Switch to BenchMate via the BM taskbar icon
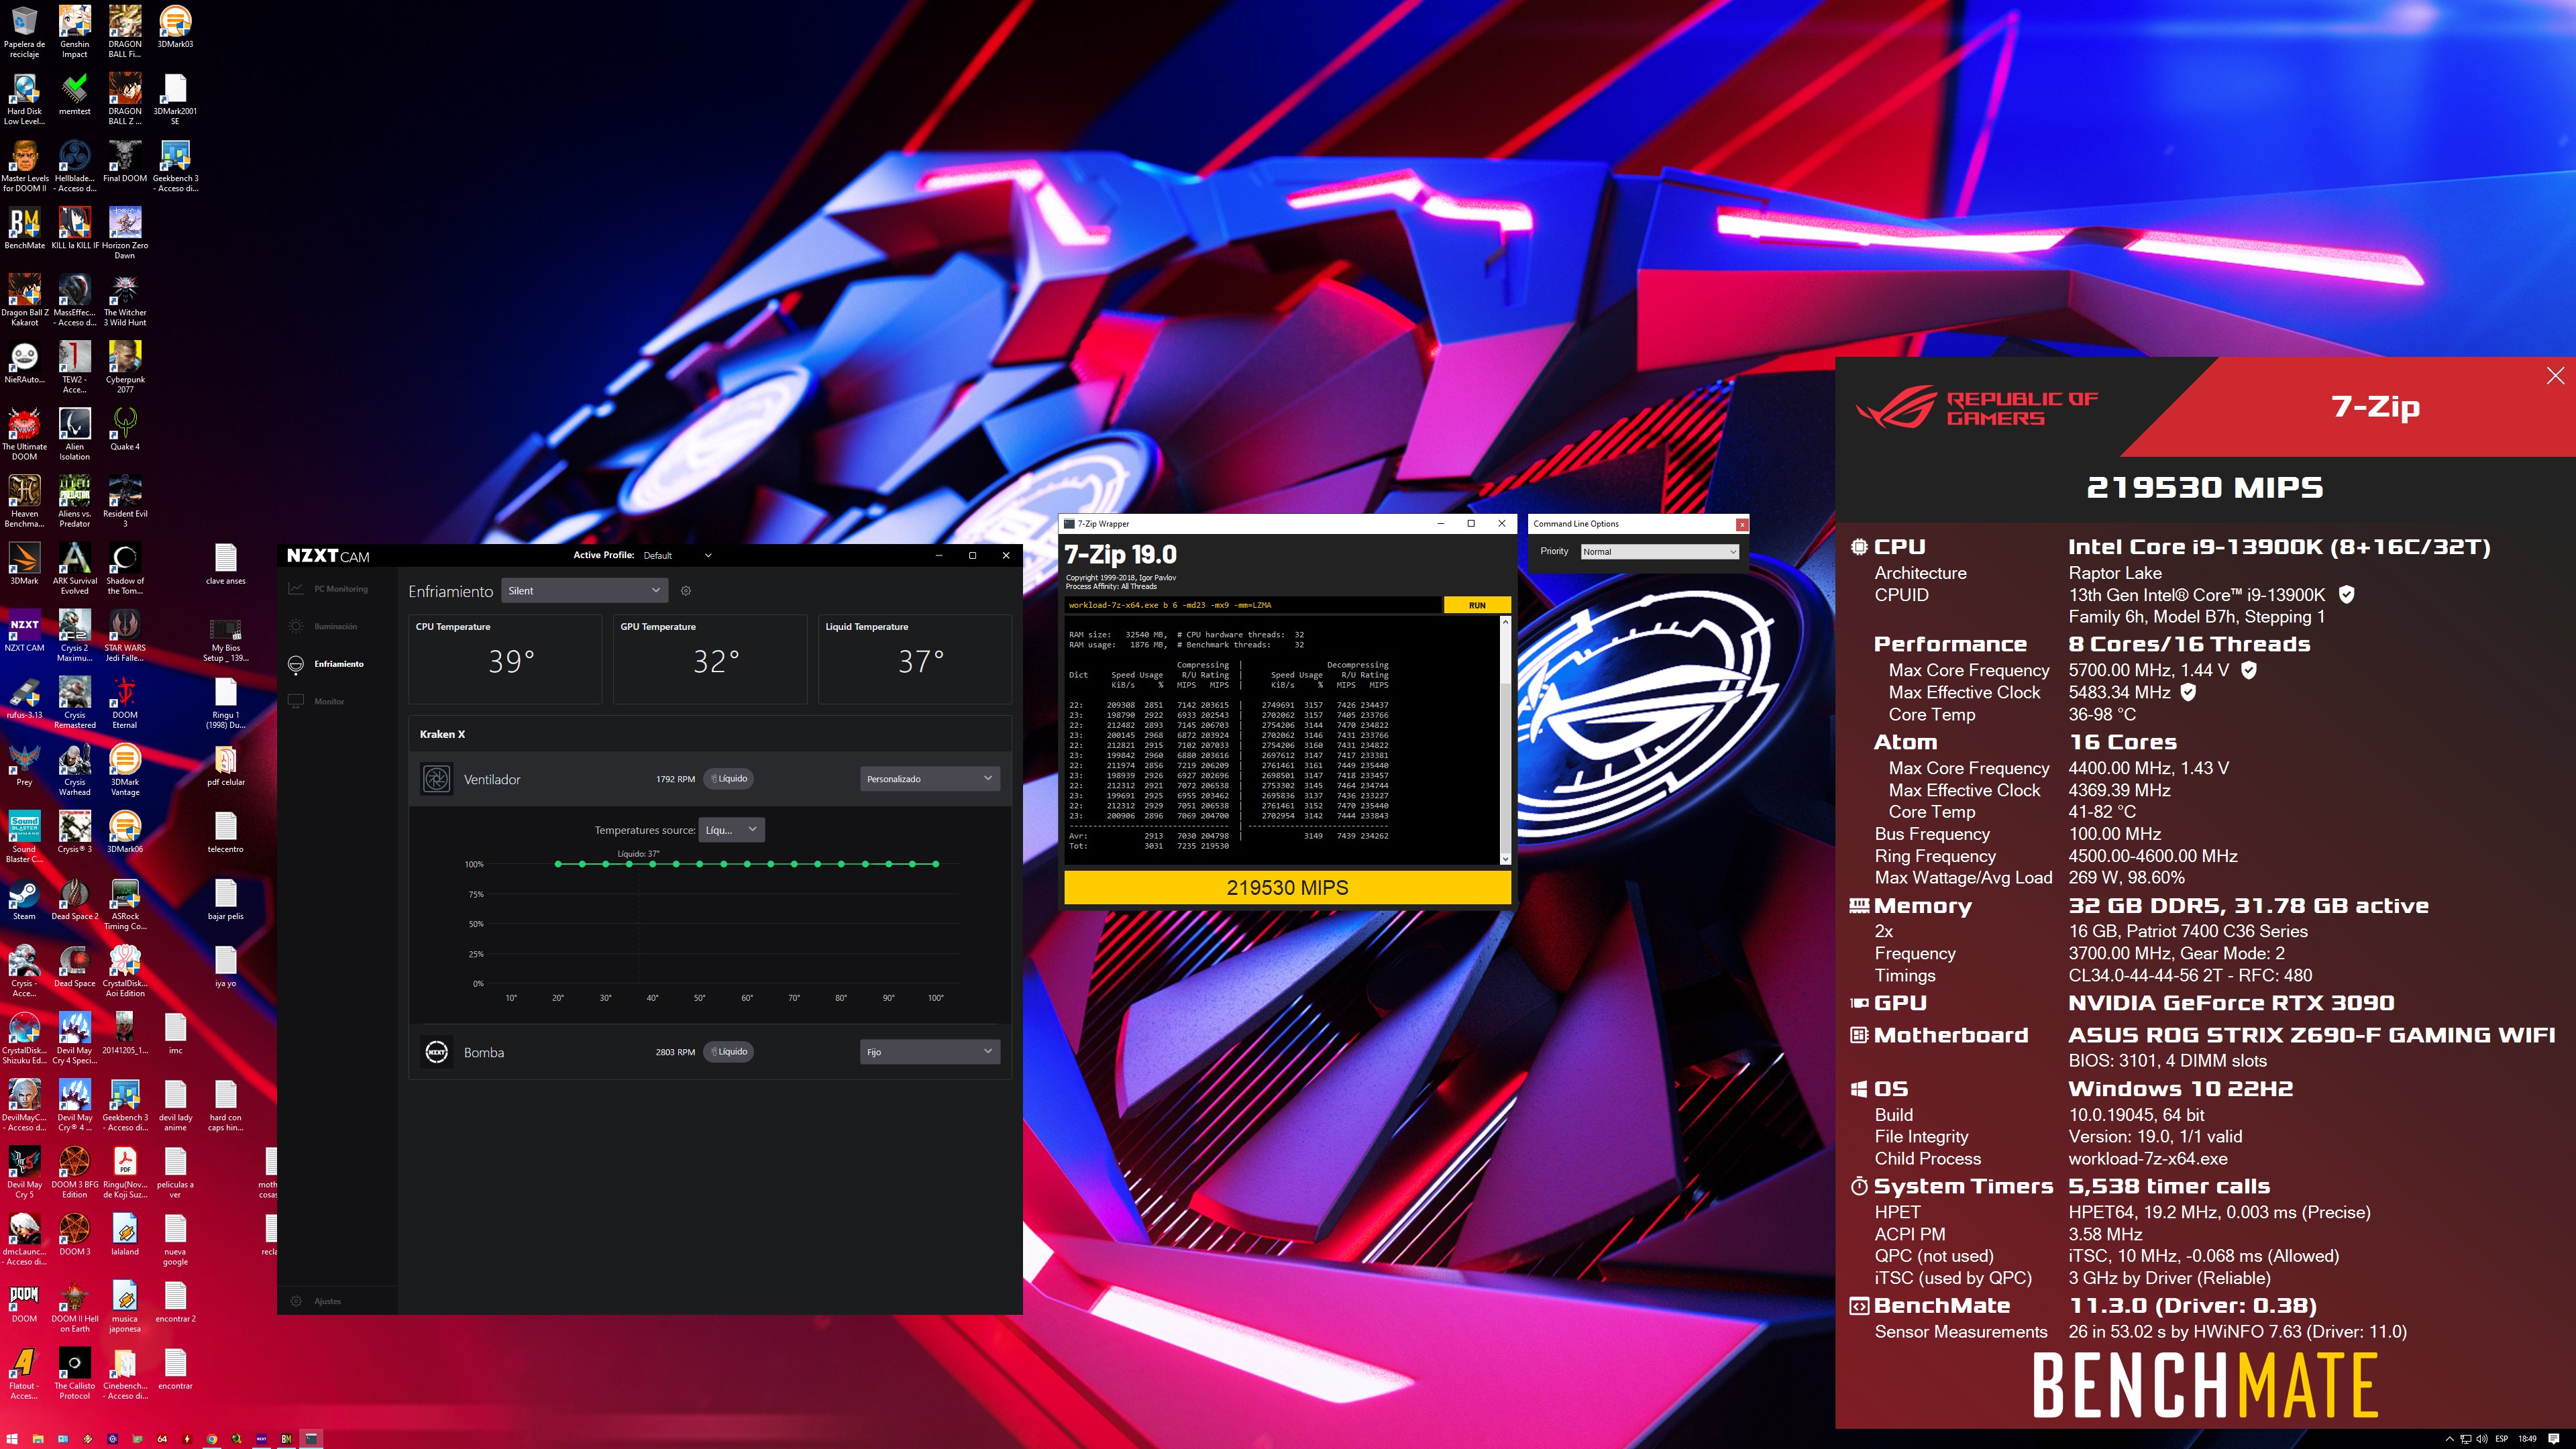 pos(286,1439)
